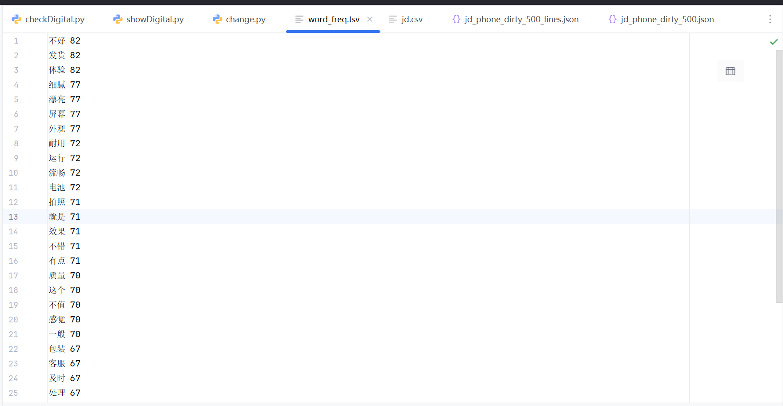783x406 pixels.
Task: Click the text '就是 71' on line 13
Action: (65, 217)
